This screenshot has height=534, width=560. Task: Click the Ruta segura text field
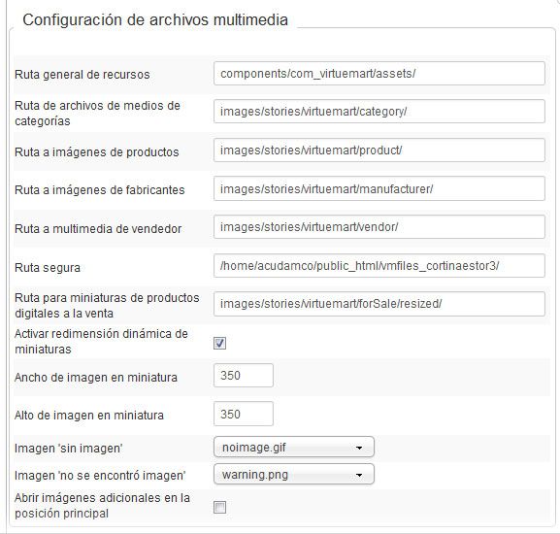pos(379,266)
